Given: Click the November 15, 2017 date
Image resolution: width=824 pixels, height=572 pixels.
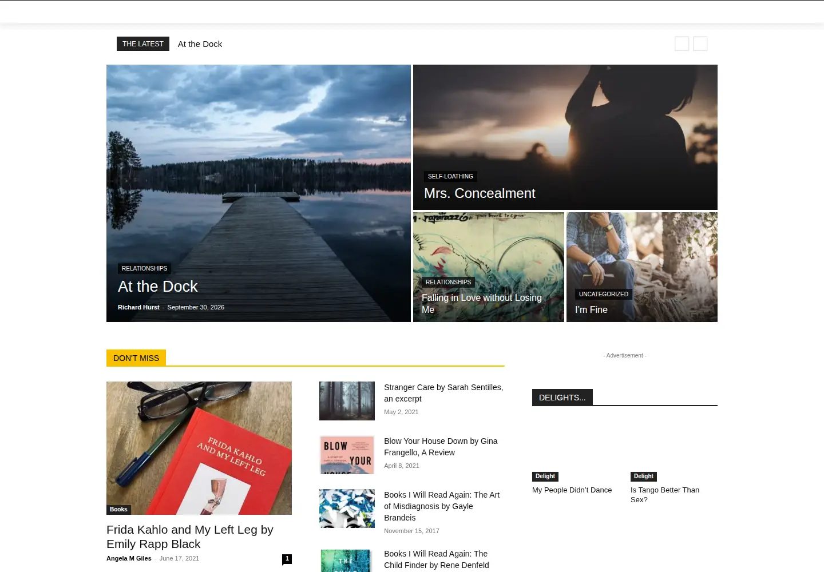Looking at the screenshot, I should coord(411,531).
